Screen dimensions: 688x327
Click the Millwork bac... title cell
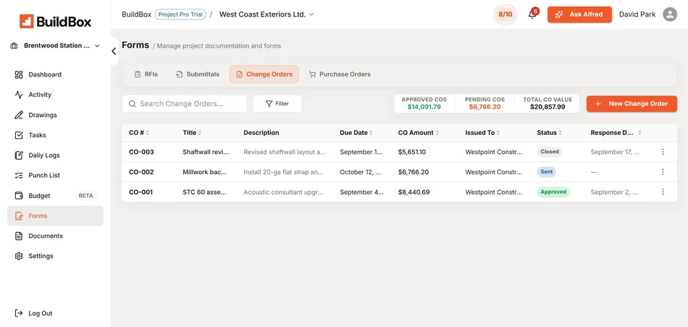tap(204, 172)
